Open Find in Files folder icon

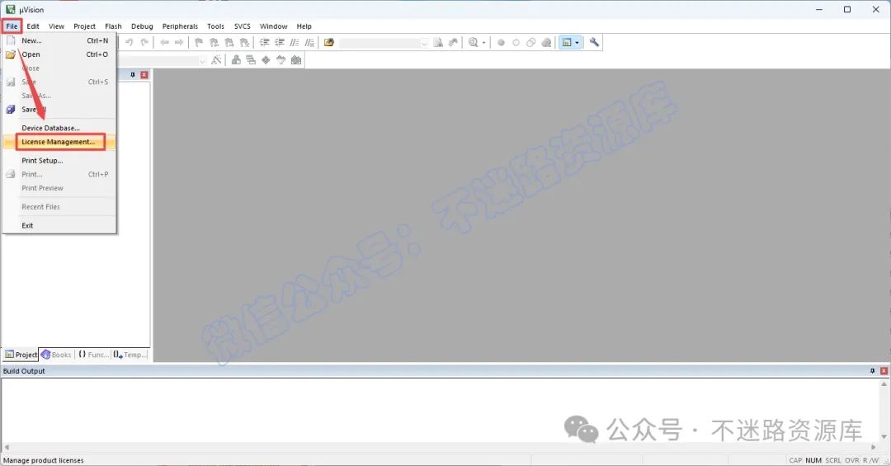point(329,43)
